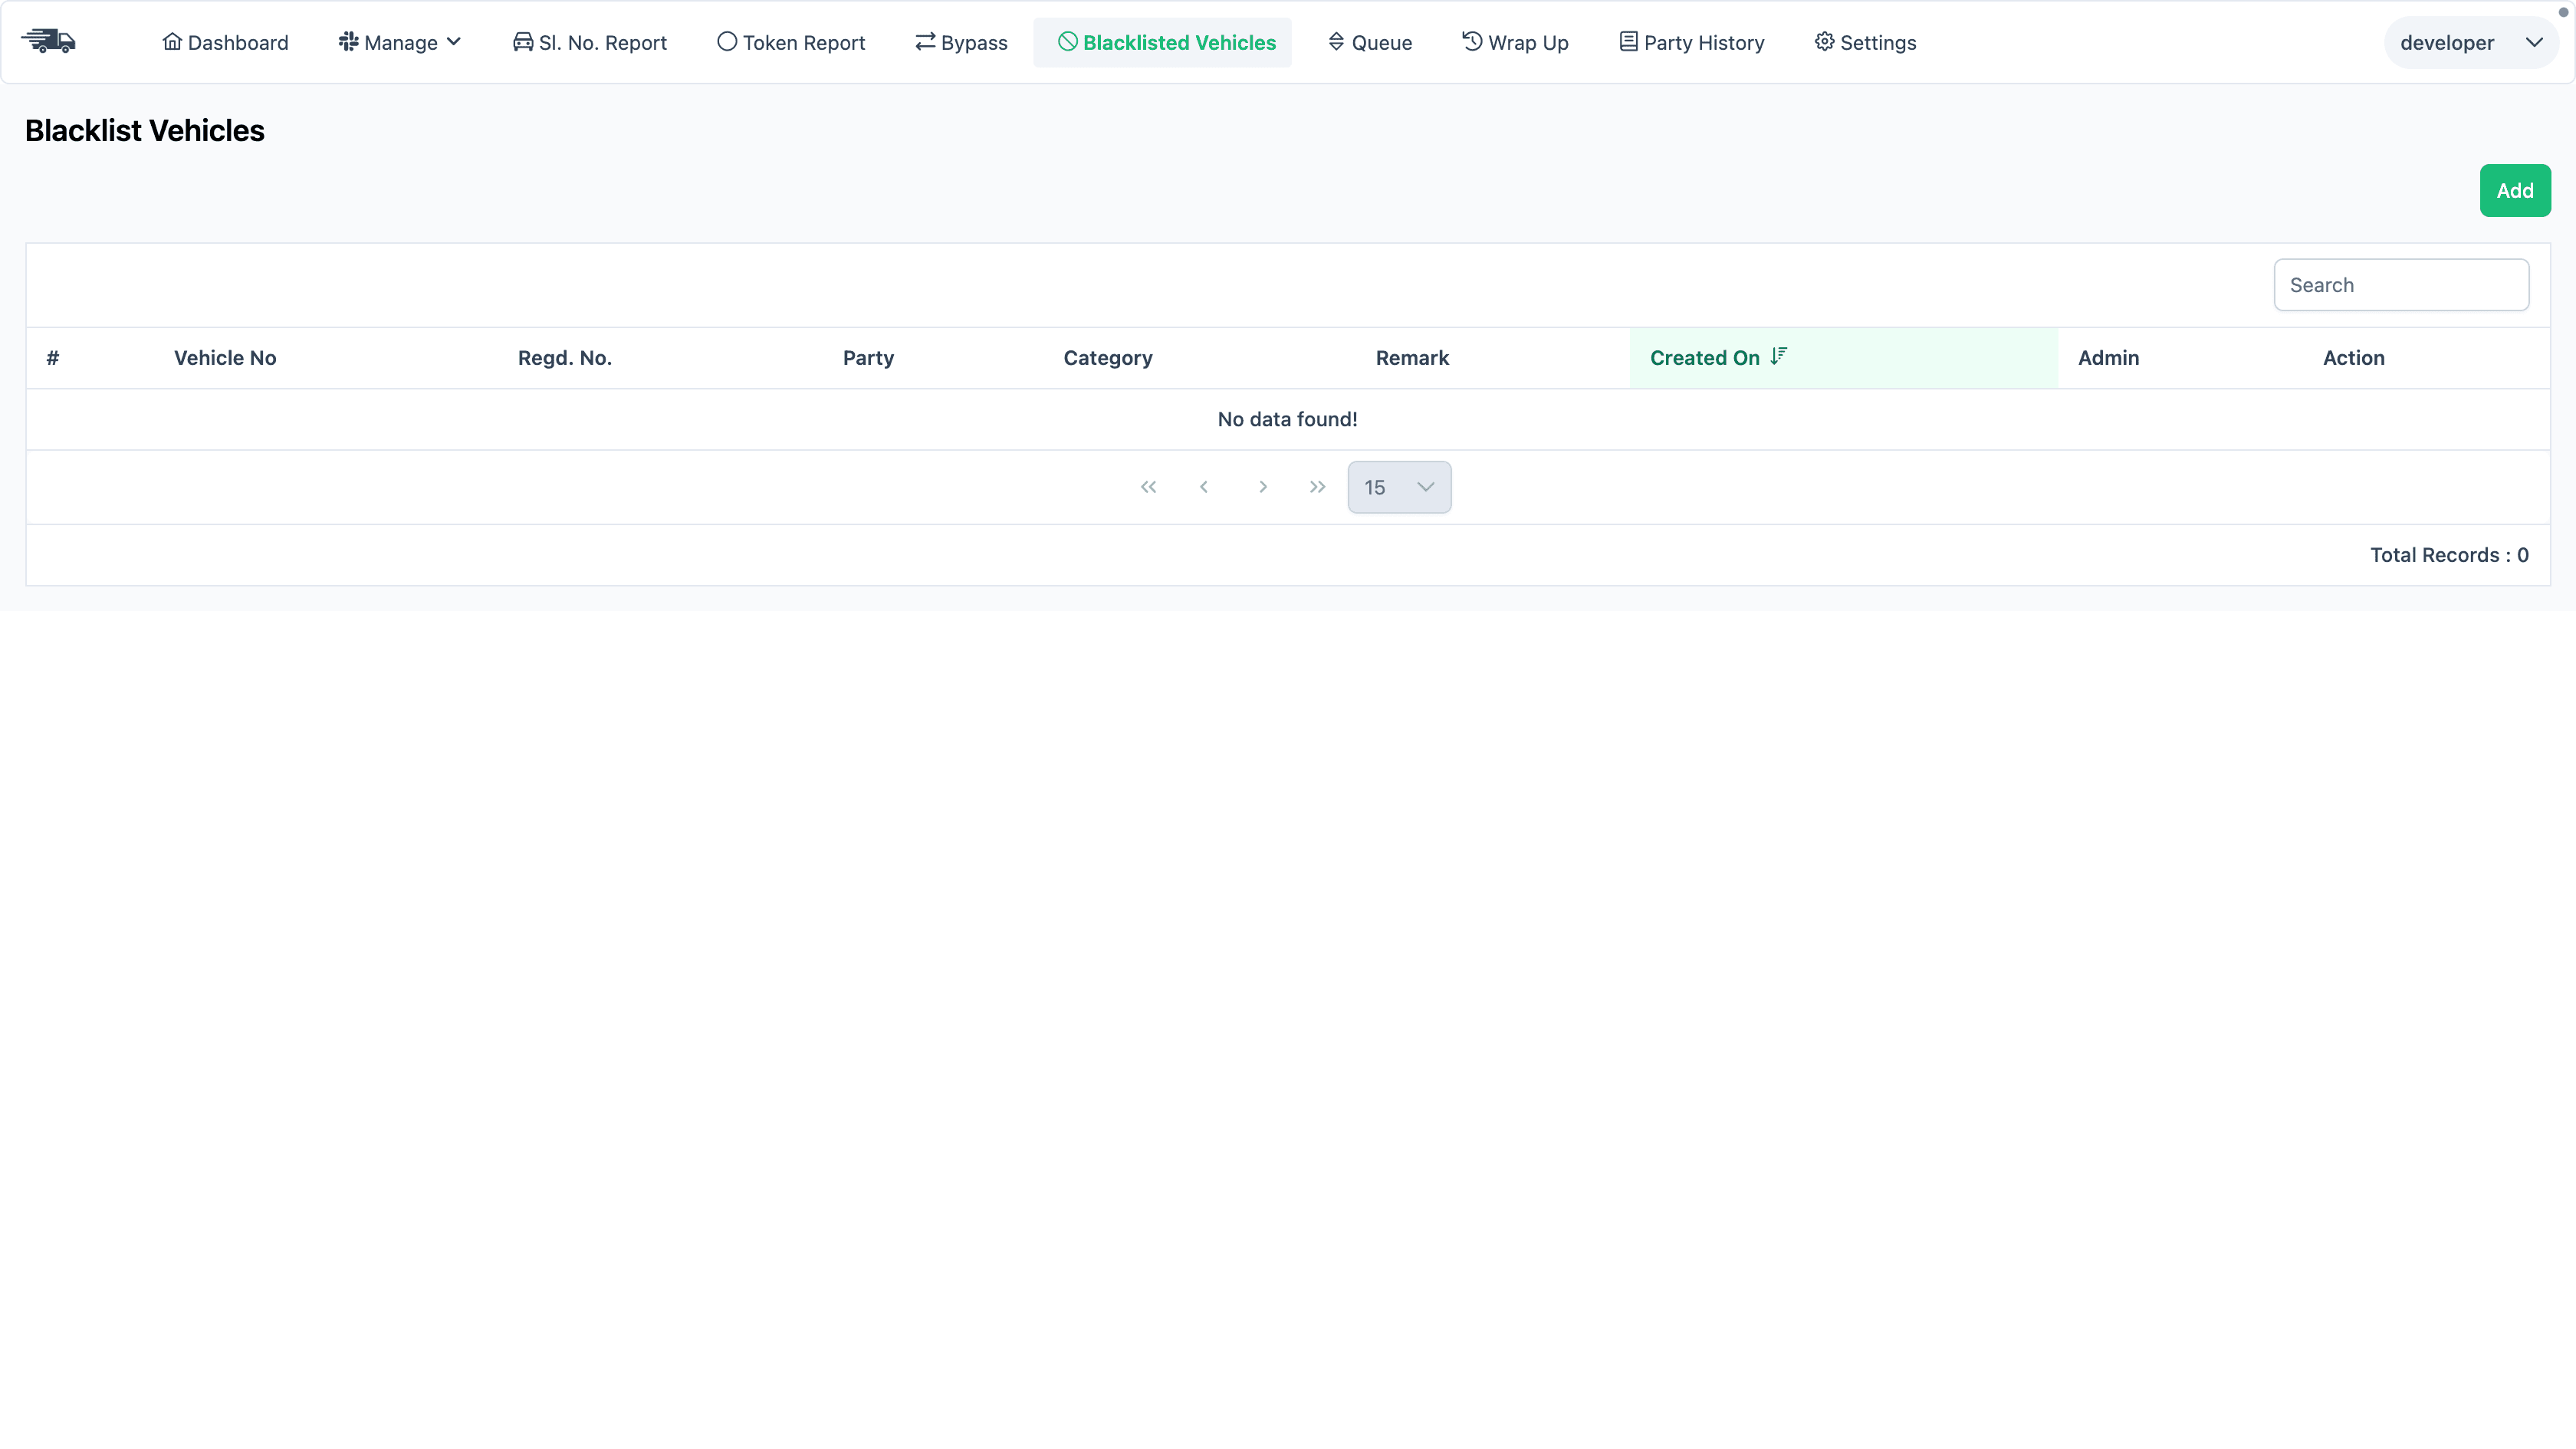Viewport: 2576px width, 1449px height.
Task: Open Settings gear icon
Action: [1824, 42]
